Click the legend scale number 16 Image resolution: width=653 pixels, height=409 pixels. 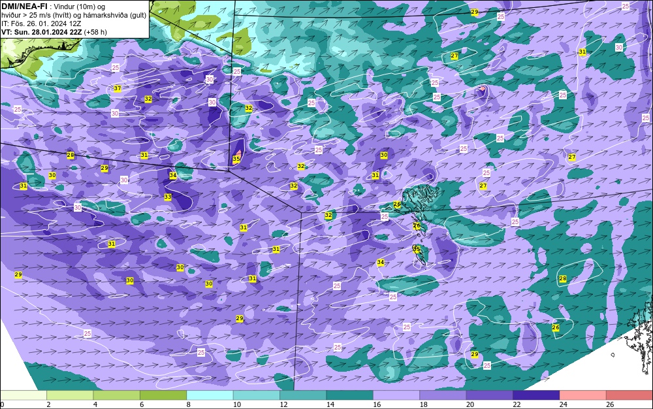click(x=377, y=404)
